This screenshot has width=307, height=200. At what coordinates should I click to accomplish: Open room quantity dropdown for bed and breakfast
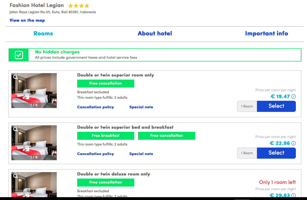[x=247, y=153]
